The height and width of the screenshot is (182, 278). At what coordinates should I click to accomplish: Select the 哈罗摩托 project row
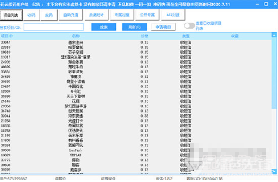point(136,47)
